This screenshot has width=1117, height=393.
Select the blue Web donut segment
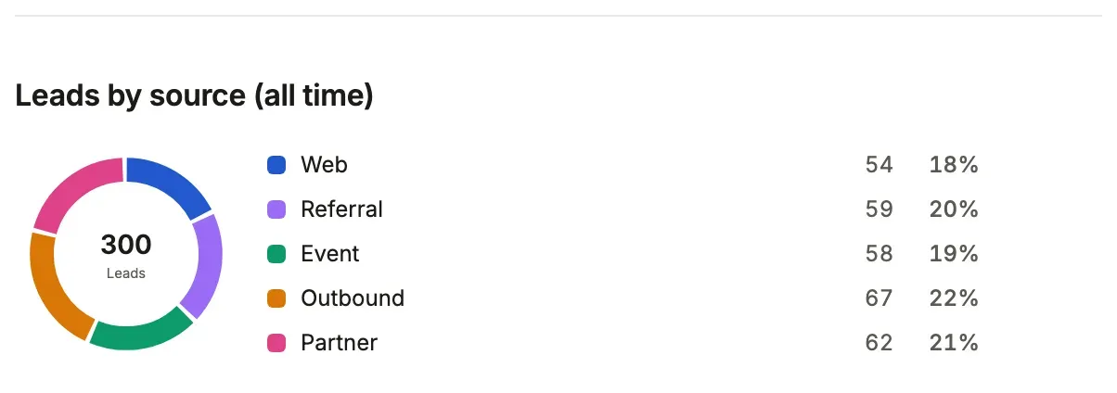[170, 182]
